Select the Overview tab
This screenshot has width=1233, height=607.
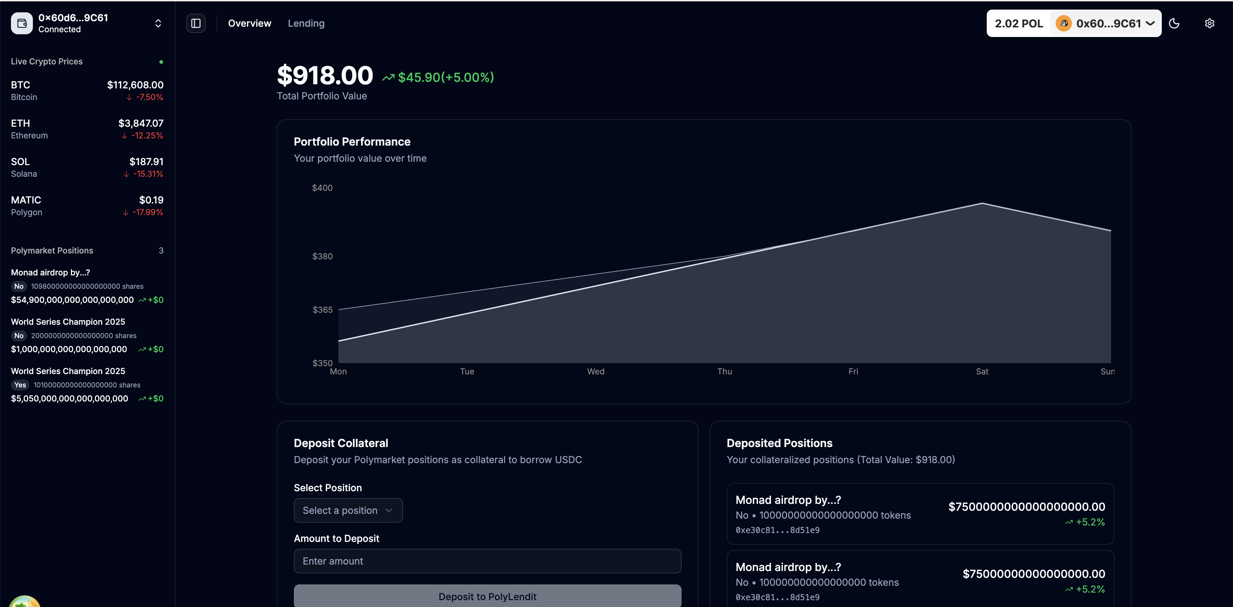pyautogui.click(x=249, y=23)
